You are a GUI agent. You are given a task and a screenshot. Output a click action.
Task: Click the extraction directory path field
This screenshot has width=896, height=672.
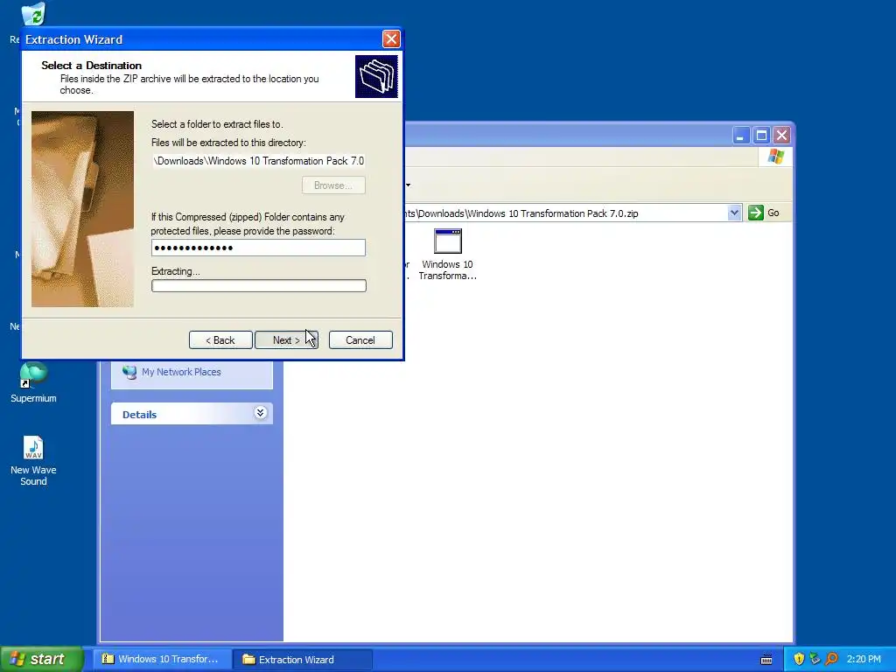click(x=258, y=161)
